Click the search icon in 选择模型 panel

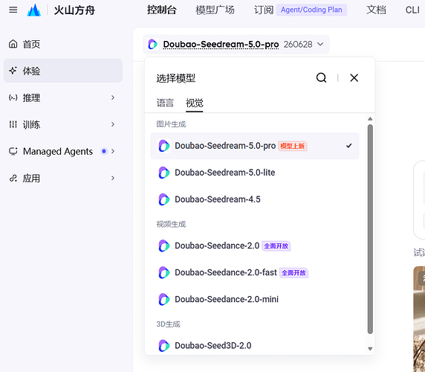pyautogui.click(x=322, y=78)
